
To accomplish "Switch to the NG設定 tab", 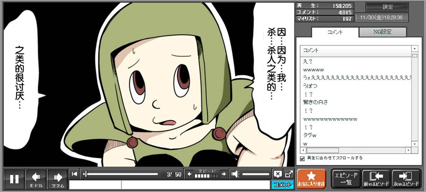I will click(x=382, y=32).
